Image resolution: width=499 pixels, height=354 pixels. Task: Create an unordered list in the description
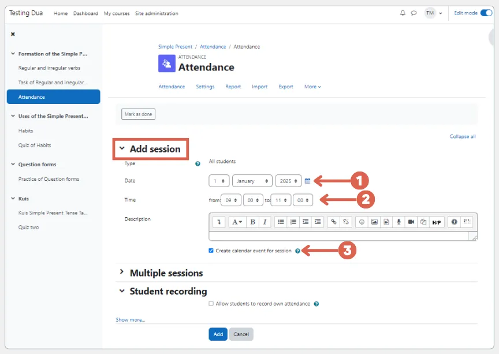(281, 222)
